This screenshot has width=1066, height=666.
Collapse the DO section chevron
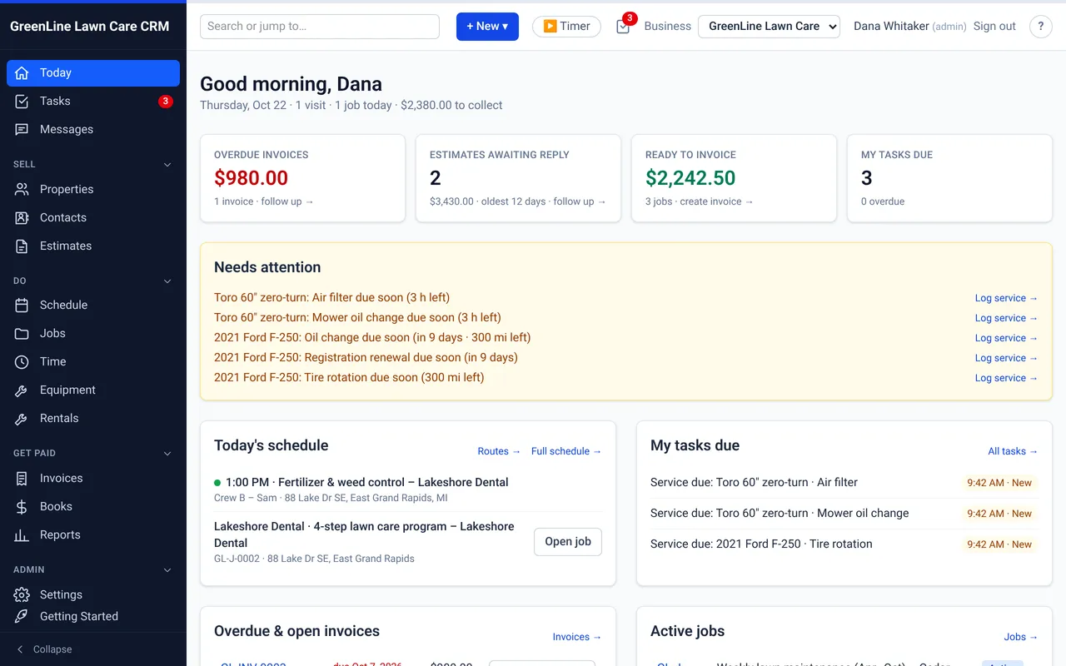(167, 281)
